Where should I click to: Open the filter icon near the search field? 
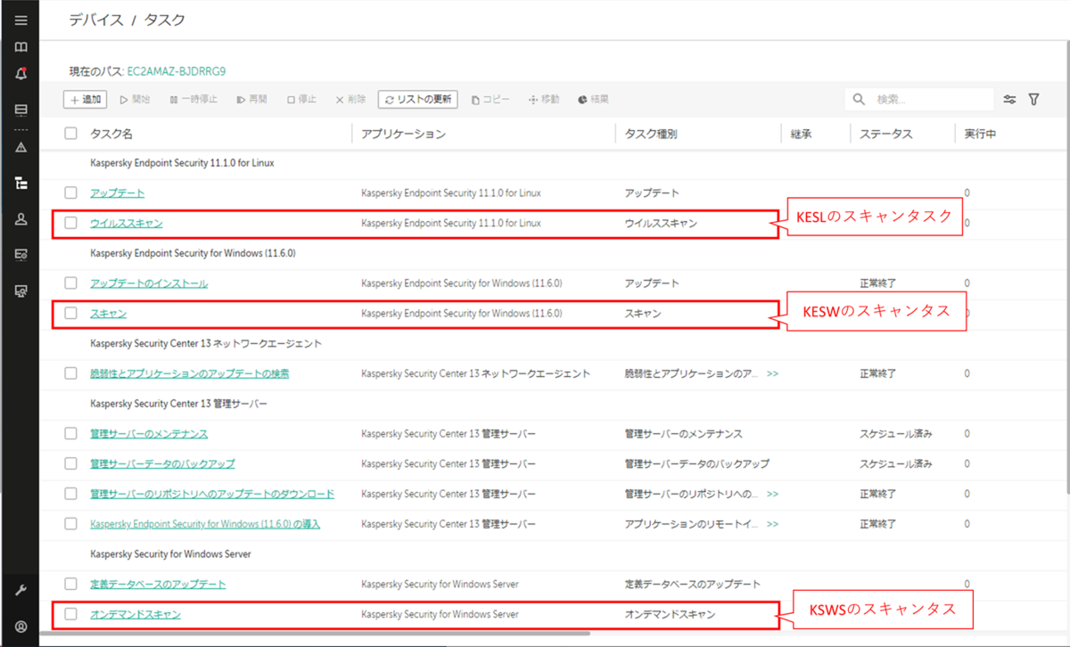[x=1033, y=99]
